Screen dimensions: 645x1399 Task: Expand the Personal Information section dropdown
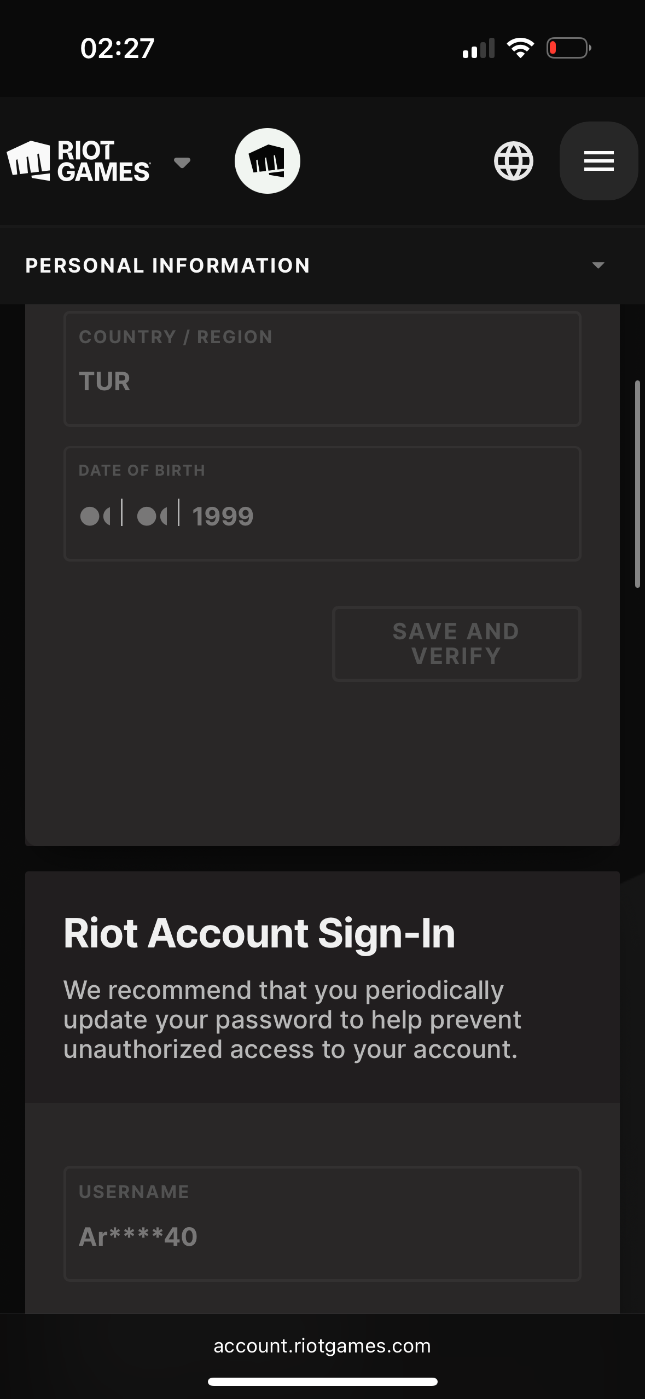click(598, 265)
